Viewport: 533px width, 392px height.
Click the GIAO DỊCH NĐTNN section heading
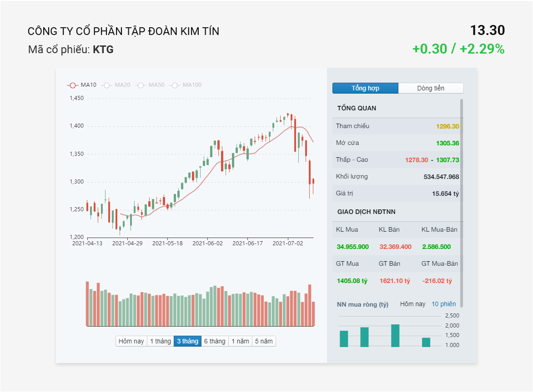pyautogui.click(x=367, y=212)
